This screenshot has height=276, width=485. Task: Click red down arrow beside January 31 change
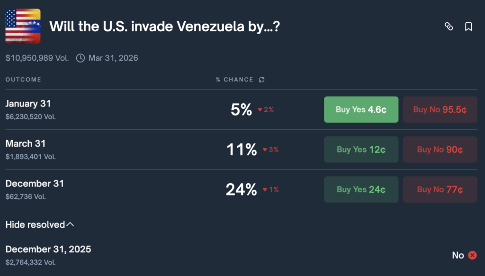(260, 110)
